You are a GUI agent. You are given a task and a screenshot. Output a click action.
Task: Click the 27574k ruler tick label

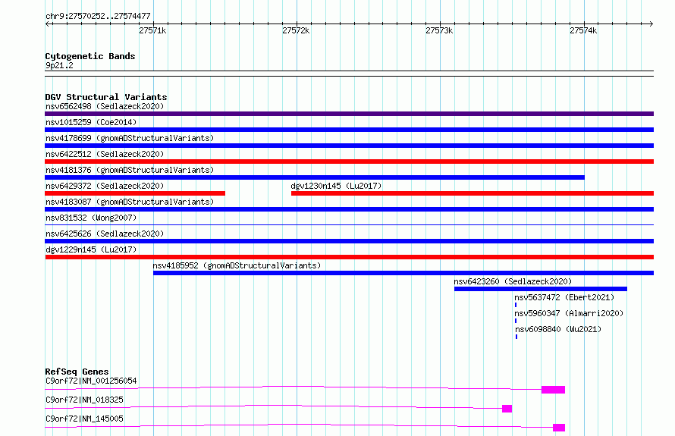coord(583,30)
